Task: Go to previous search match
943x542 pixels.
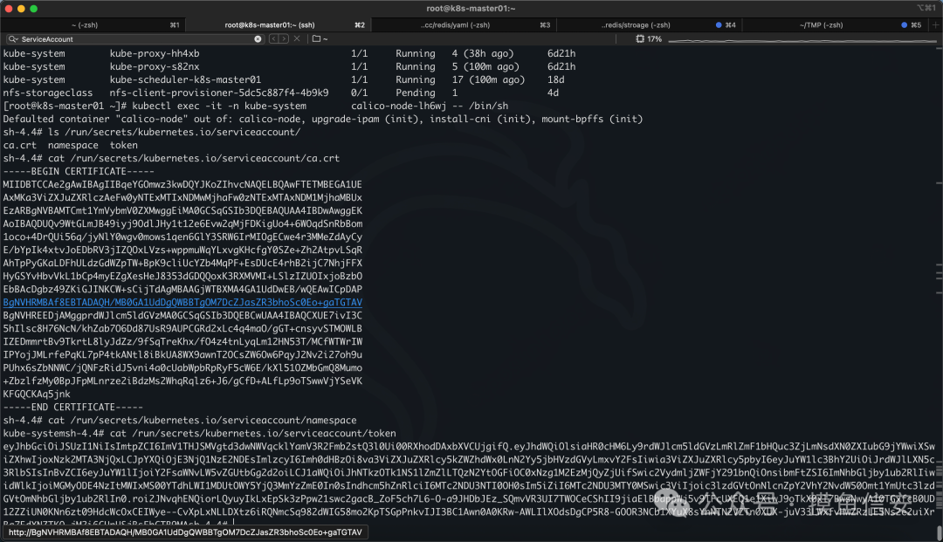Action: 273,39
